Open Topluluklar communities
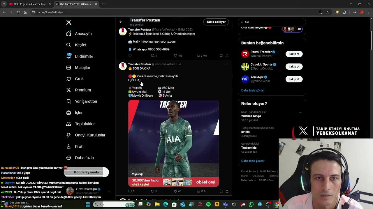Screen dimensions: 373x209 [x=80, y=124]
